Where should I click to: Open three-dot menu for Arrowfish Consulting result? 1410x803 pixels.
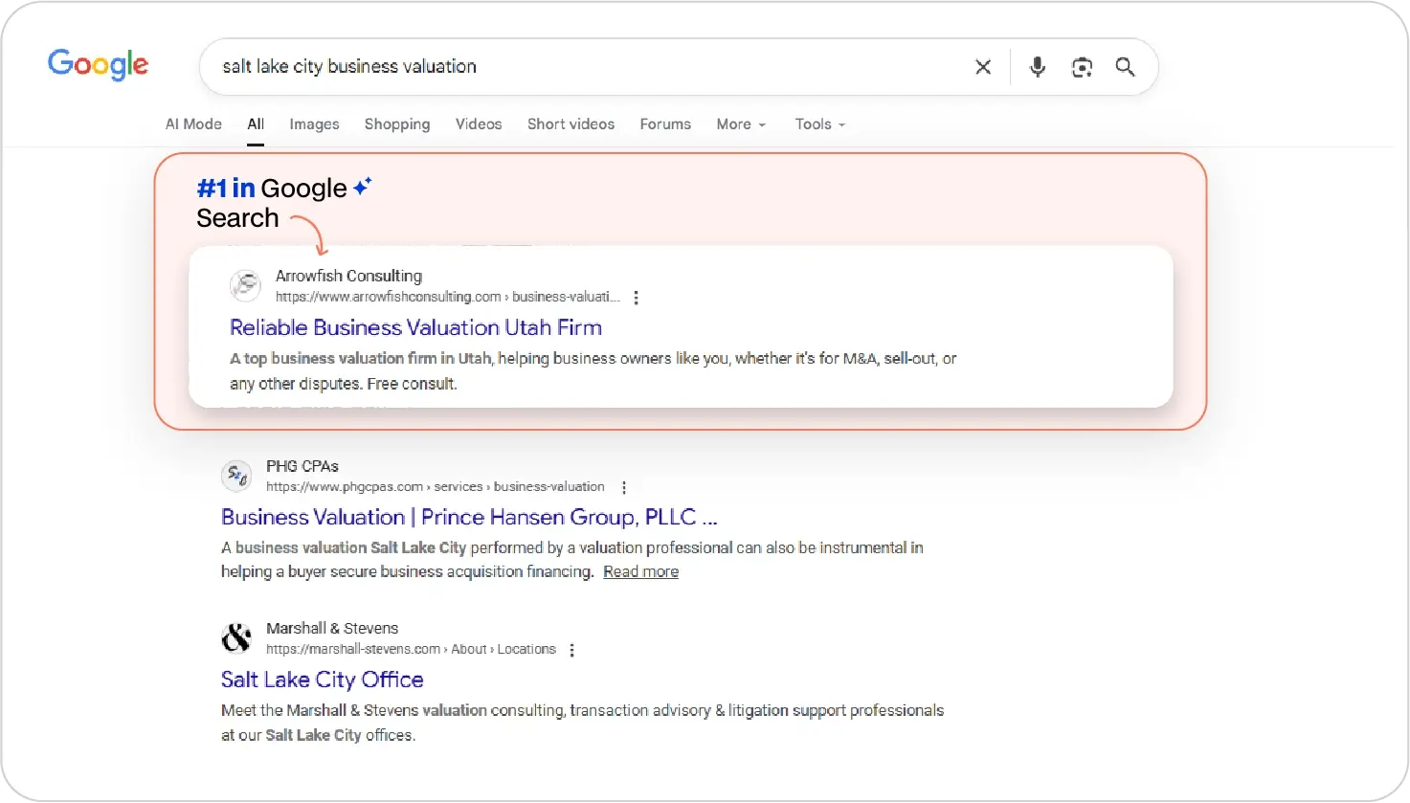(636, 298)
